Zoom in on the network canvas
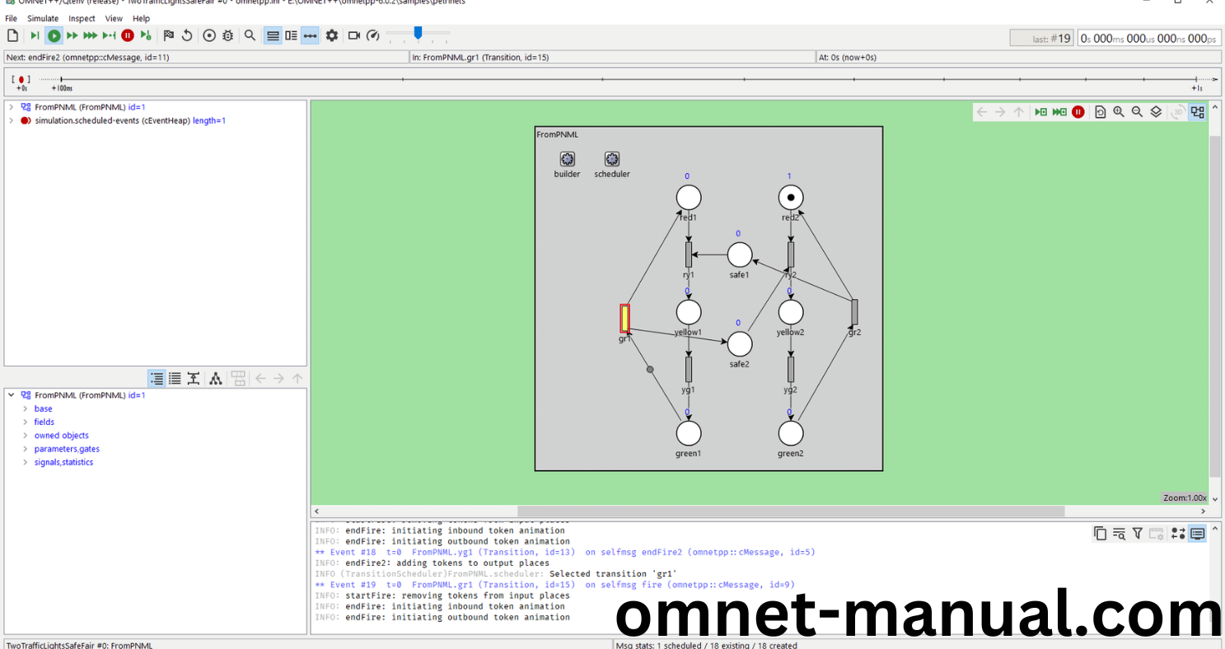1225x649 pixels. tap(1119, 111)
